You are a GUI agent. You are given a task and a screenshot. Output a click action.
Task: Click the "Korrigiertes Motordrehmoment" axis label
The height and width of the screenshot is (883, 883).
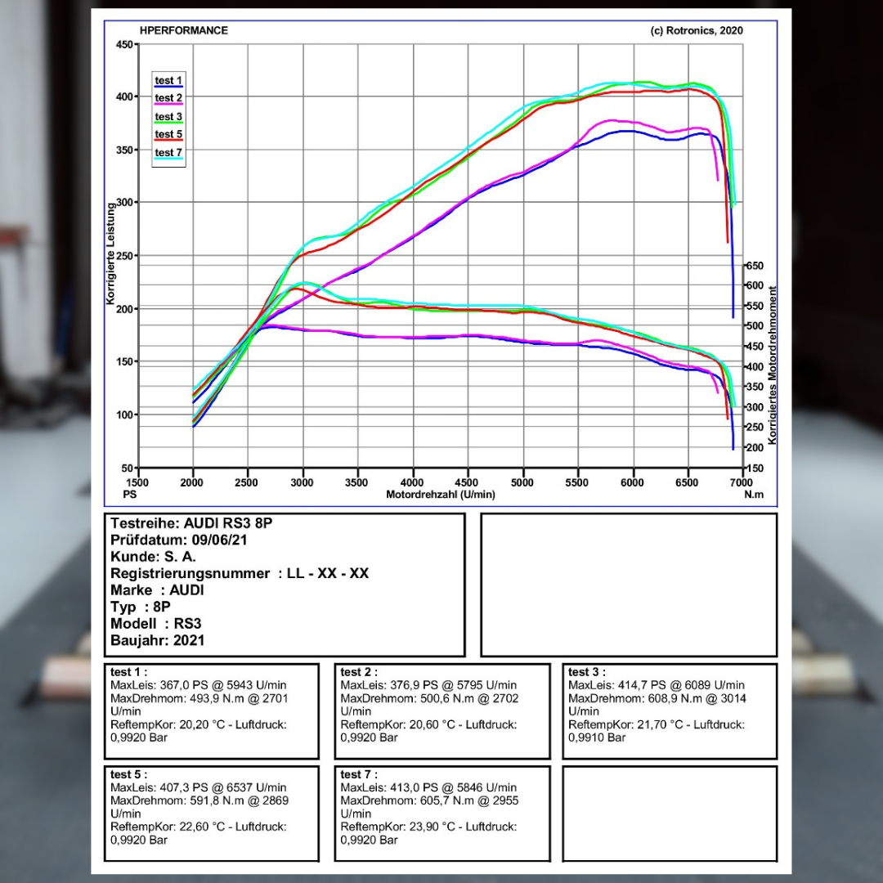773,365
